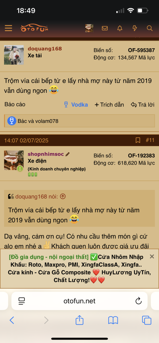Close the Cửa Nhôm Nhập Khẩu notice banner
Screen dimensions: 159x343
[152, 256]
